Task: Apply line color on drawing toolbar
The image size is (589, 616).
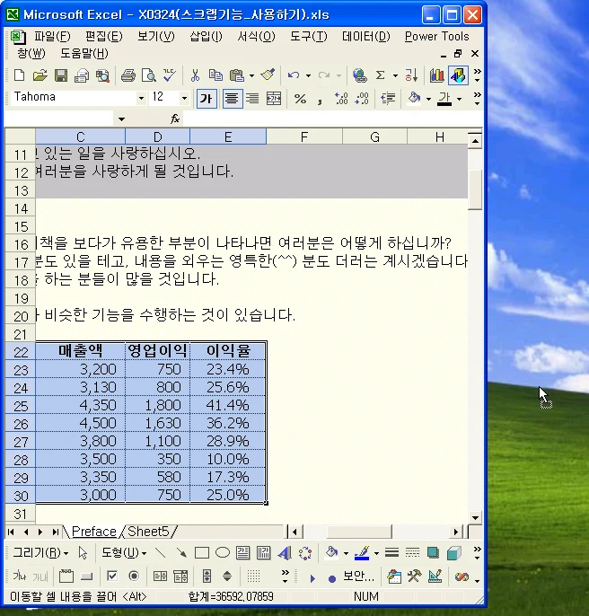Action: [x=362, y=553]
